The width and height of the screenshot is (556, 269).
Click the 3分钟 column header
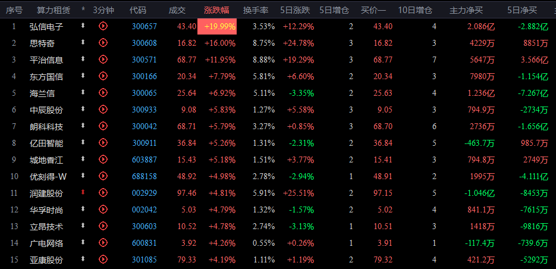pos(103,11)
